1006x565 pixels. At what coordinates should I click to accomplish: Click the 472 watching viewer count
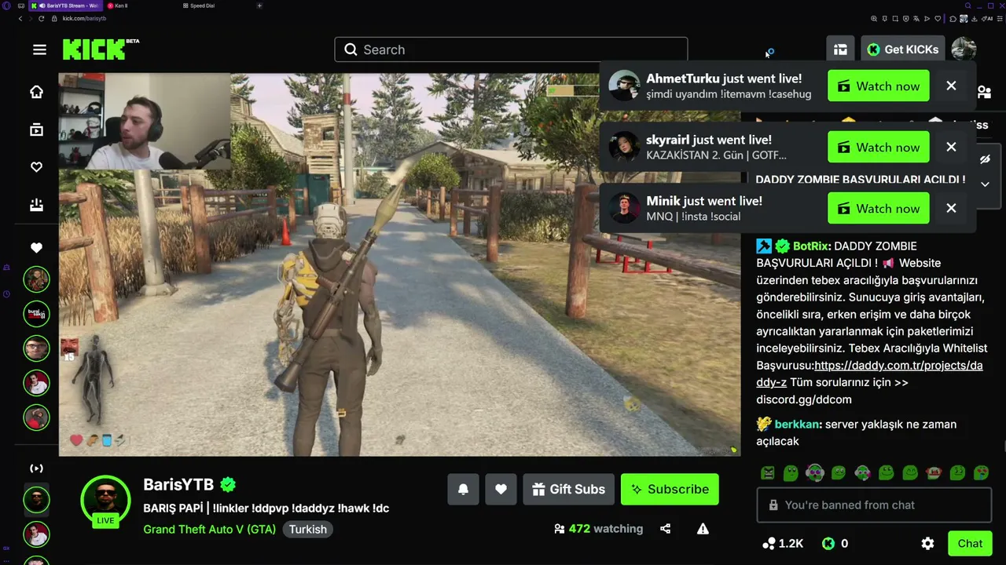point(599,529)
